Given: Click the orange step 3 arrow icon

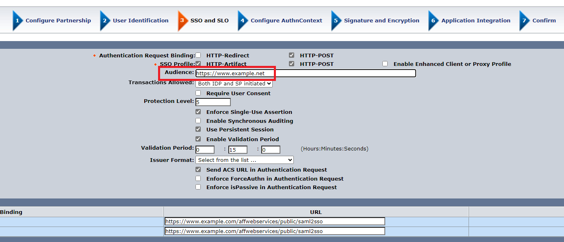Looking at the screenshot, I should 182,21.
